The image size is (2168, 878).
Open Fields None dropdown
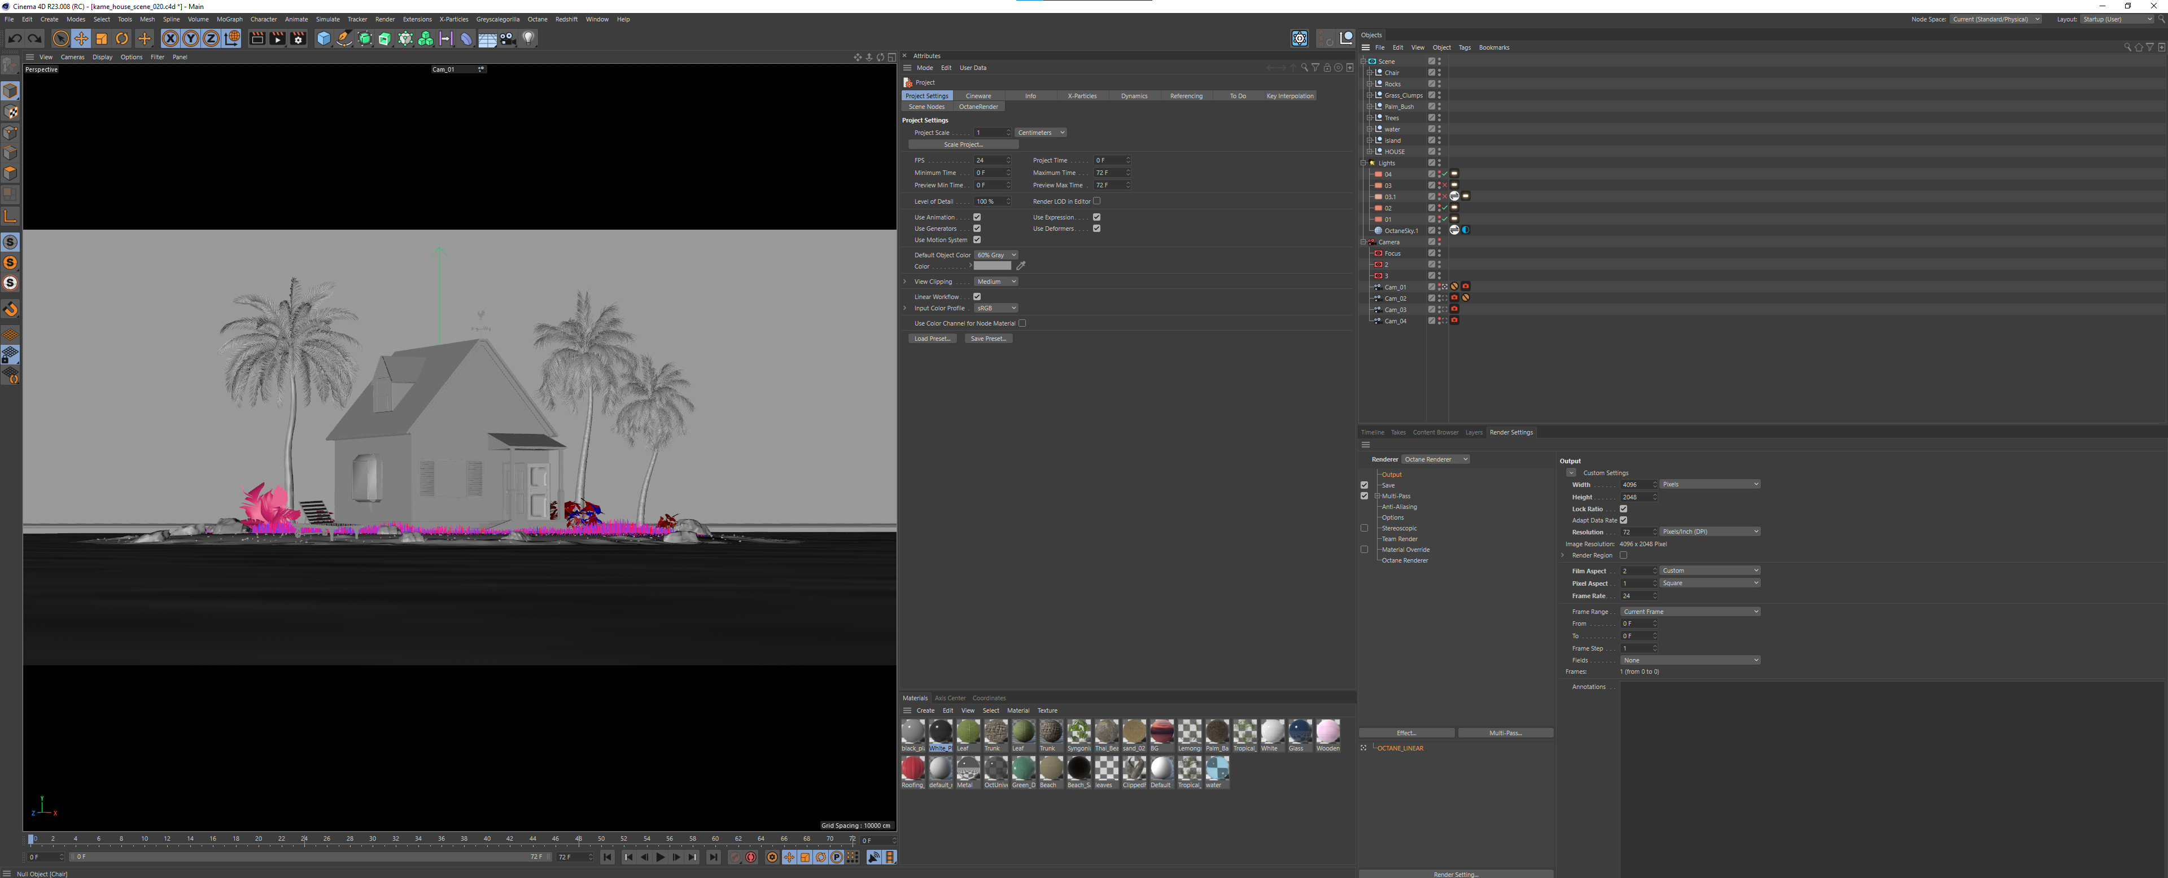coord(1690,660)
